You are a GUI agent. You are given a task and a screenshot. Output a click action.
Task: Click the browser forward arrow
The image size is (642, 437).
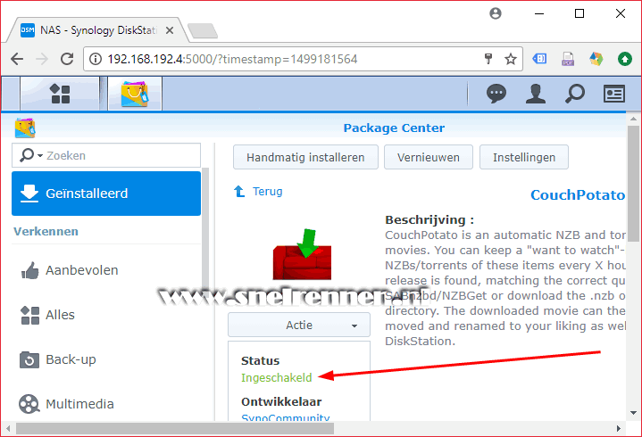(42, 59)
